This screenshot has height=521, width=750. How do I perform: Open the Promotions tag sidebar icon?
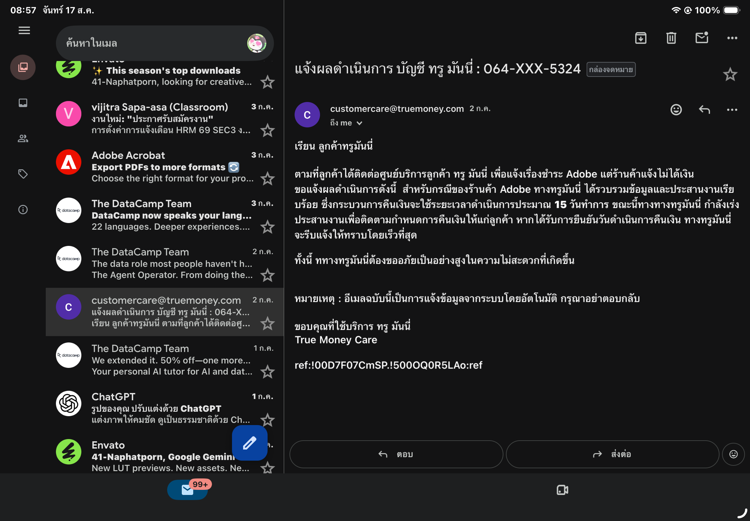[23, 174]
